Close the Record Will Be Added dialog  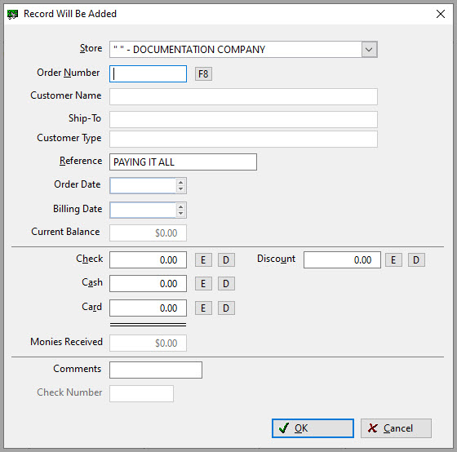click(441, 14)
